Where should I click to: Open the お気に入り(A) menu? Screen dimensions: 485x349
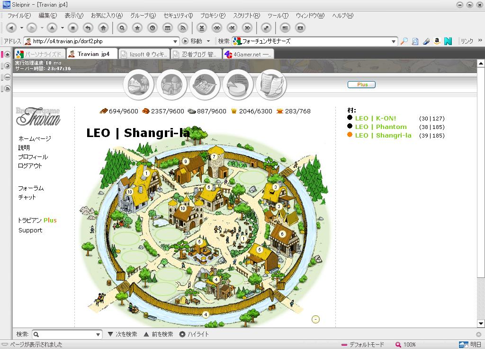[x=107, y=16]
